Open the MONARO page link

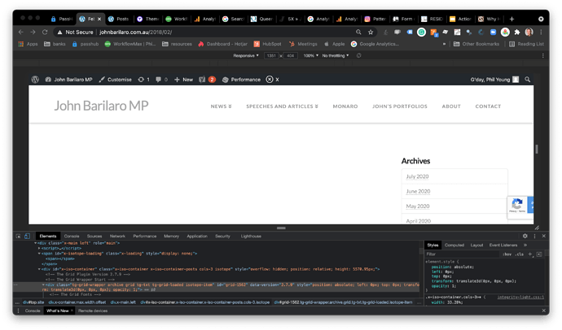click(345, 106)
